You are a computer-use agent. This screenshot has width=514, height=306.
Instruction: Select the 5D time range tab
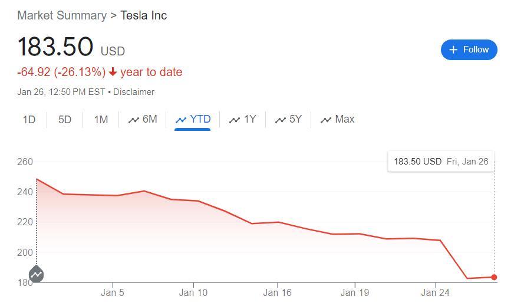pos(65,119)
